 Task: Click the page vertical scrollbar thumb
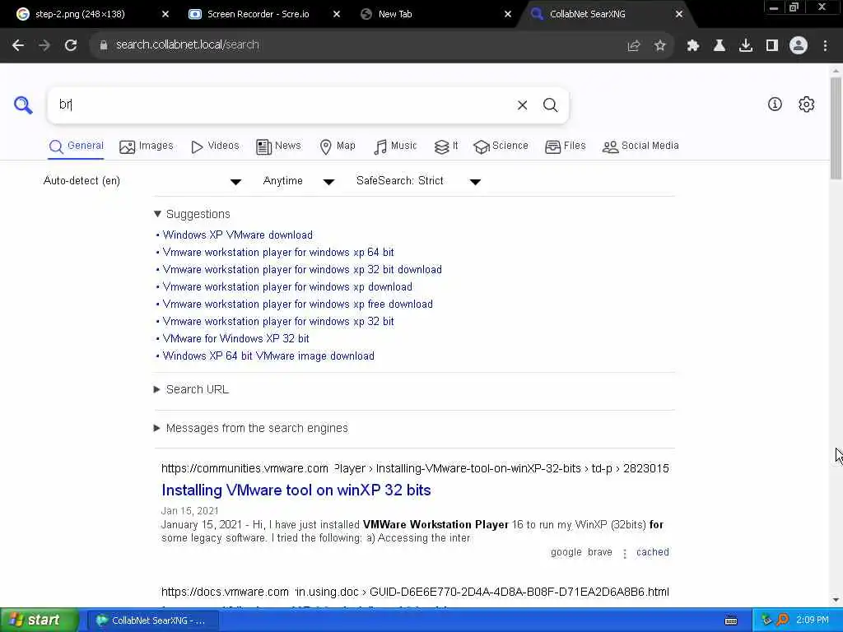[x=836, y=128]
